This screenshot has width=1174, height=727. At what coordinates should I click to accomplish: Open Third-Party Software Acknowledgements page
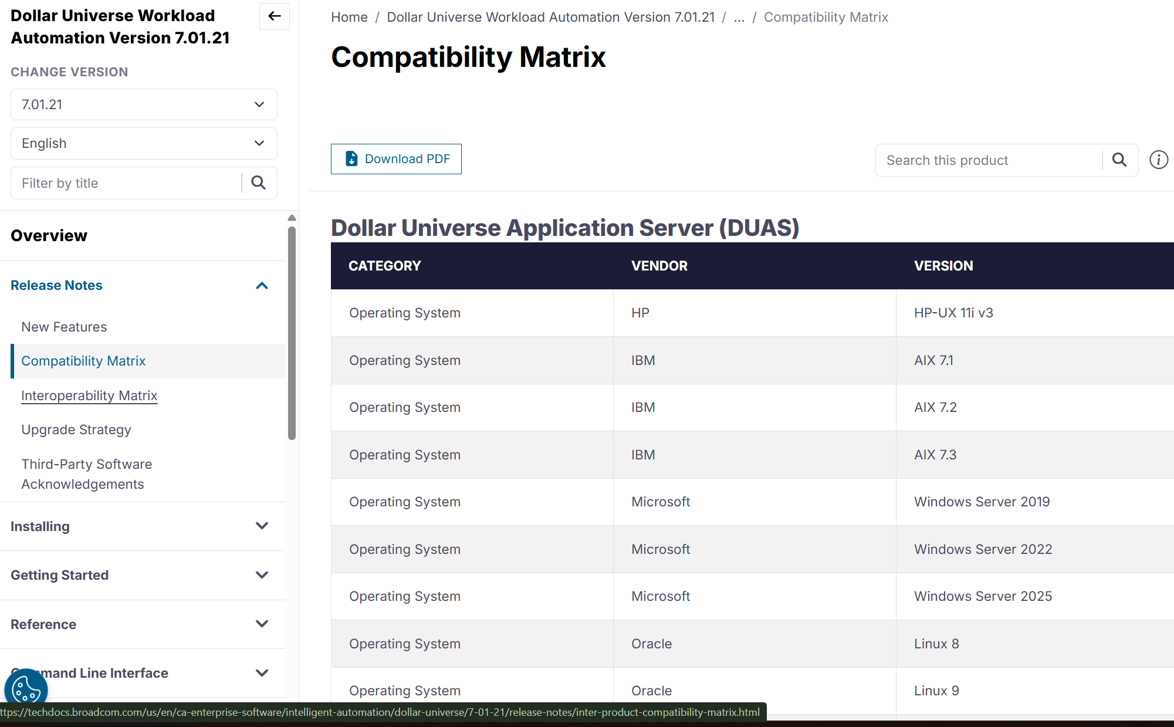pos(86,474)
